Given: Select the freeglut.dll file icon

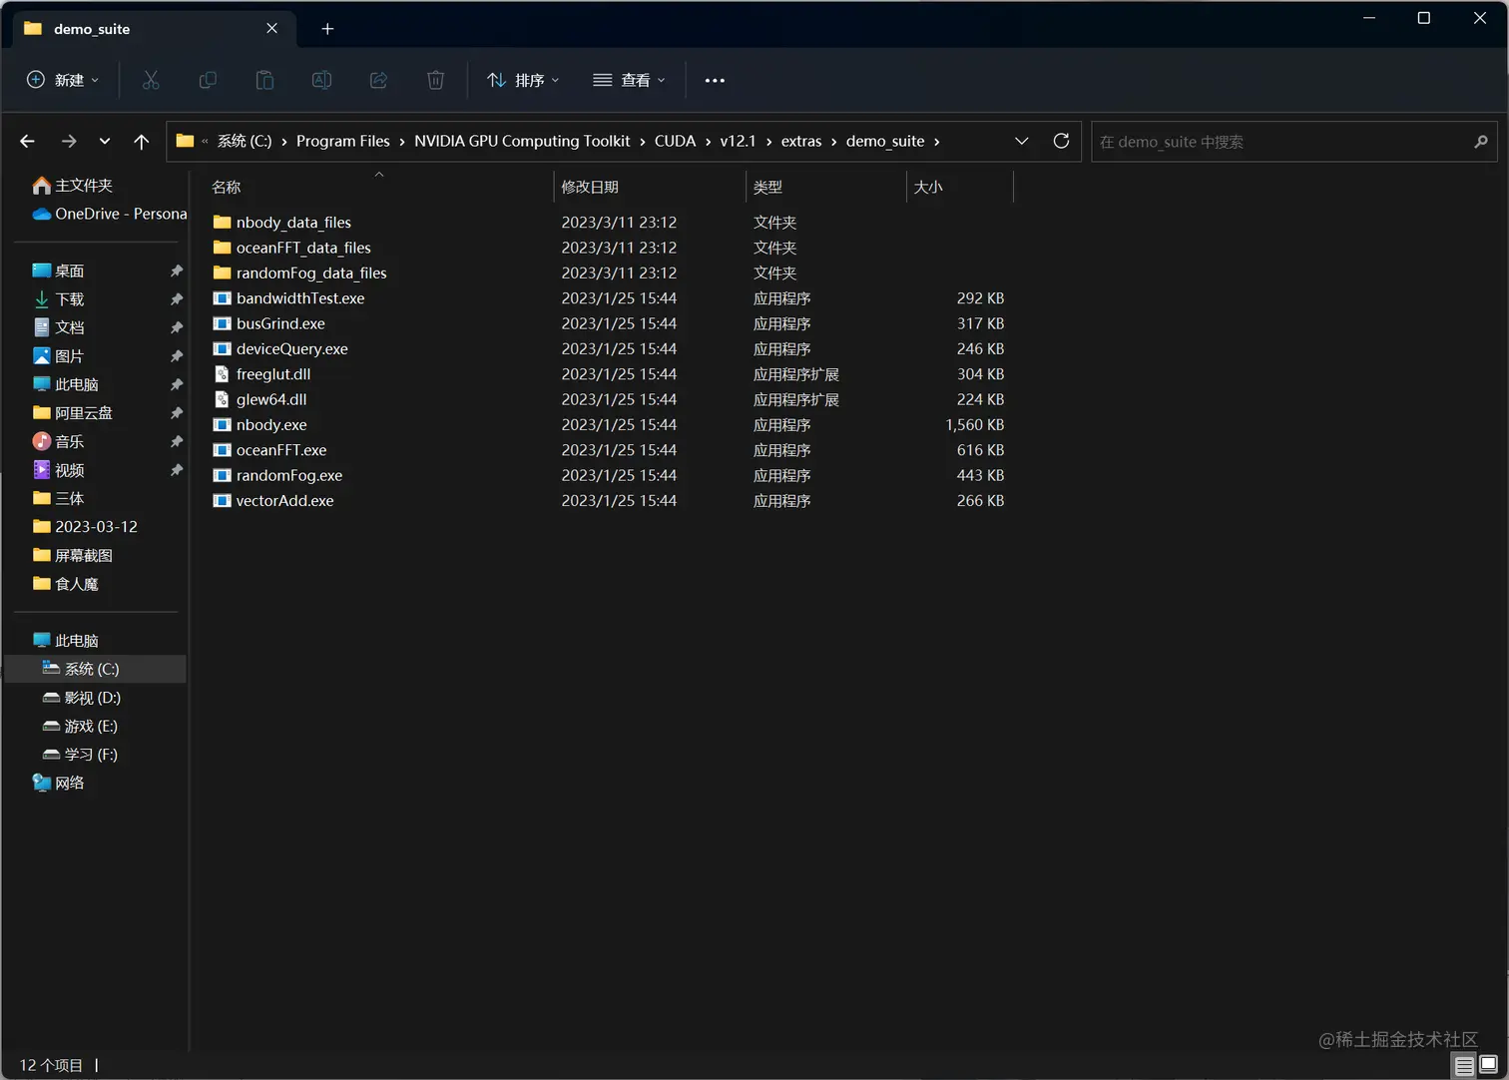Looking at the screenshot, I should (222, 373).
